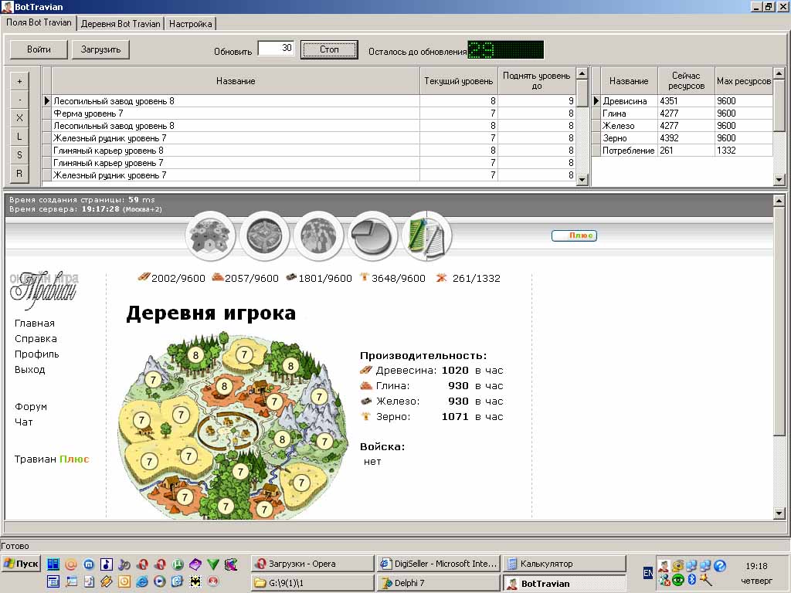The image size is (791, 593).
Task: Click the Текущий уровень column header
Action: coord(459,80)
